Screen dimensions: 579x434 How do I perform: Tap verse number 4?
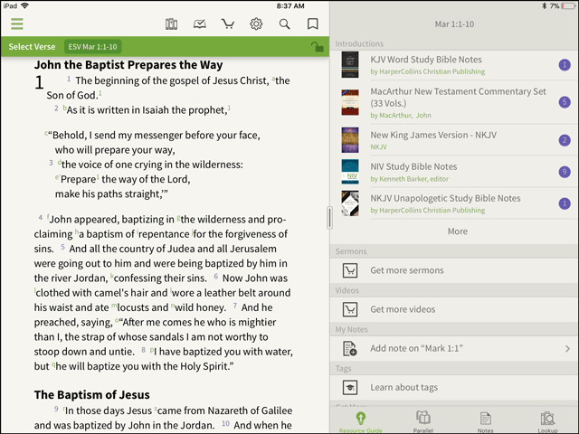coord(40,217)
